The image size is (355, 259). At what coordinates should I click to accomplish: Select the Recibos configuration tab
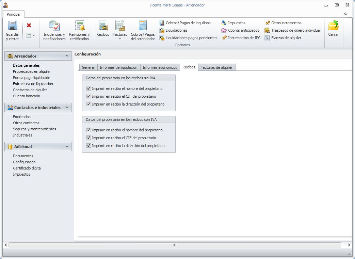coord(189,67)
